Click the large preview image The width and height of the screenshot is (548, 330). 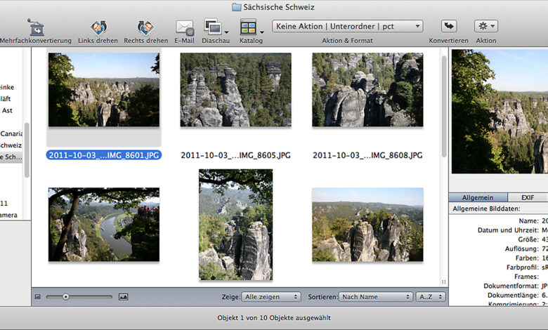click(x=500, y=112)
